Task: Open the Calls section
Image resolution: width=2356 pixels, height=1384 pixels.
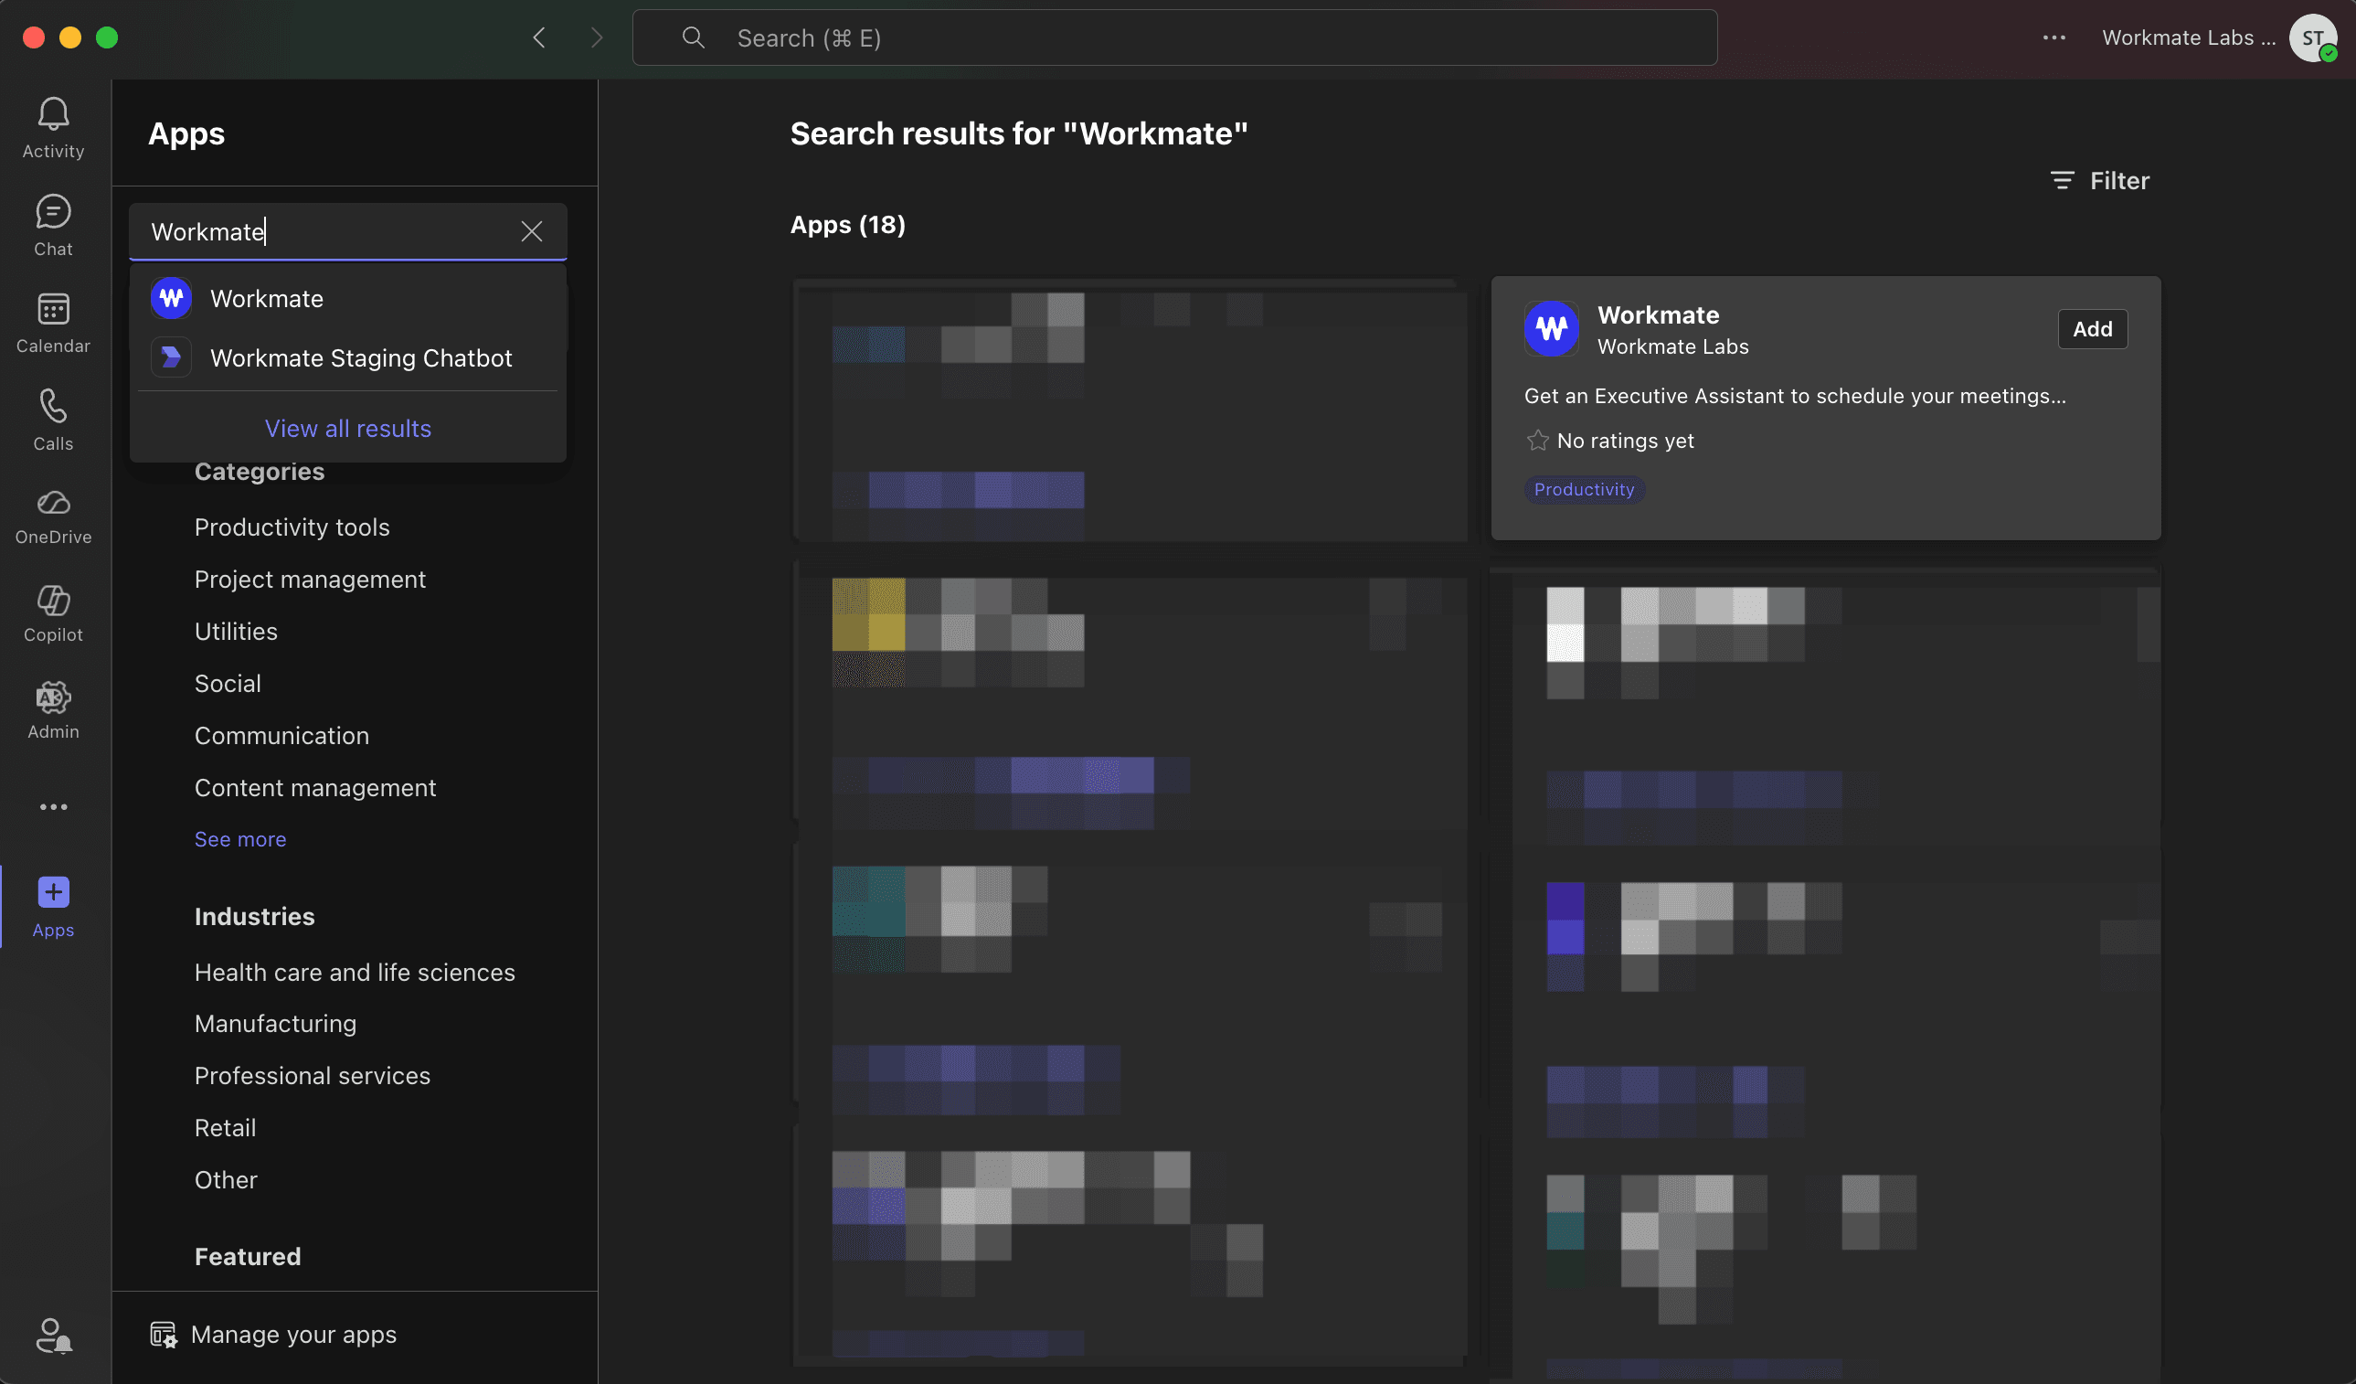Action: coord(53,421)
